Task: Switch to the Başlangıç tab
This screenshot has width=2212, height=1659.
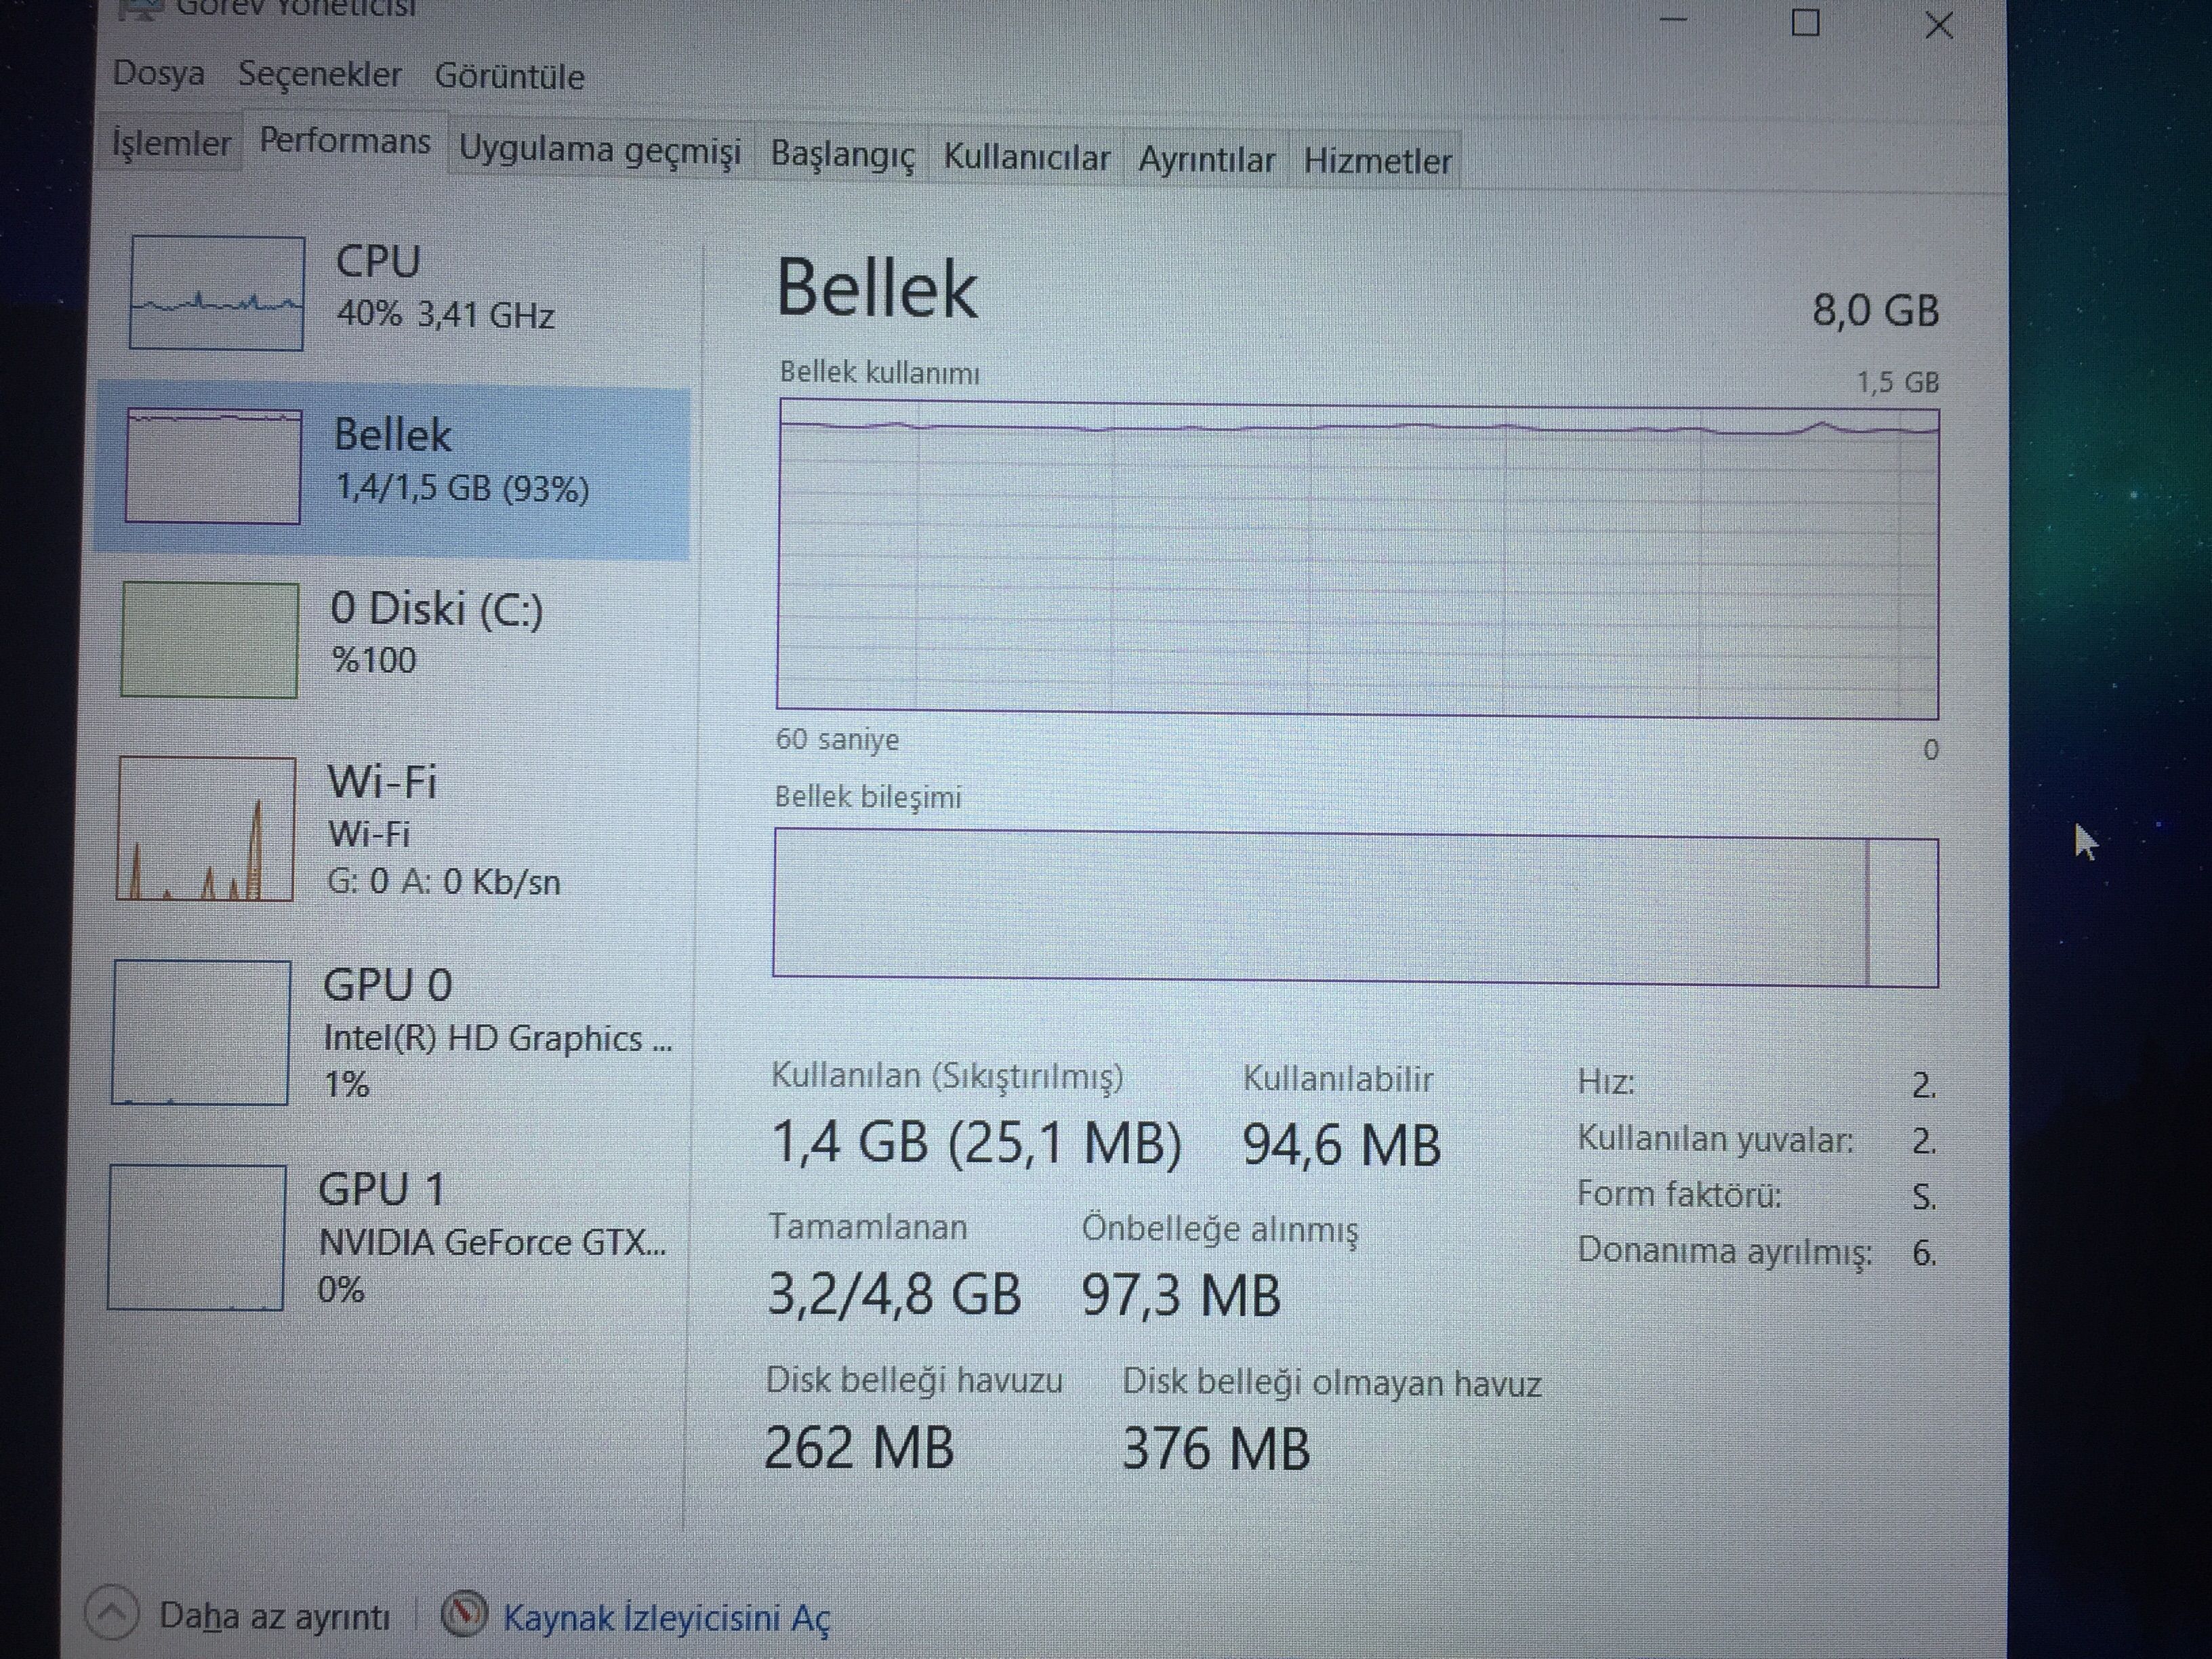Action: point(842,155)
